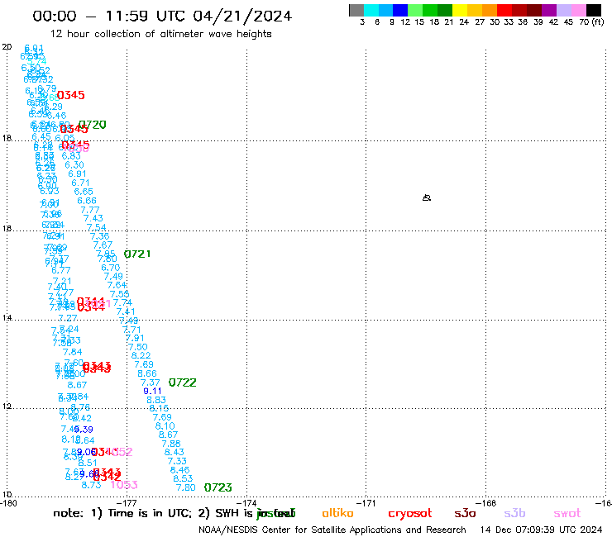Pick the orange swatch left of red
The height and width of the screenshot is (537, 612).
490,11
